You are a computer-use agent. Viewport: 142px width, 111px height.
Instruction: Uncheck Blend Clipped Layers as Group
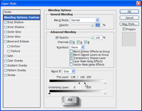[71, 54]
